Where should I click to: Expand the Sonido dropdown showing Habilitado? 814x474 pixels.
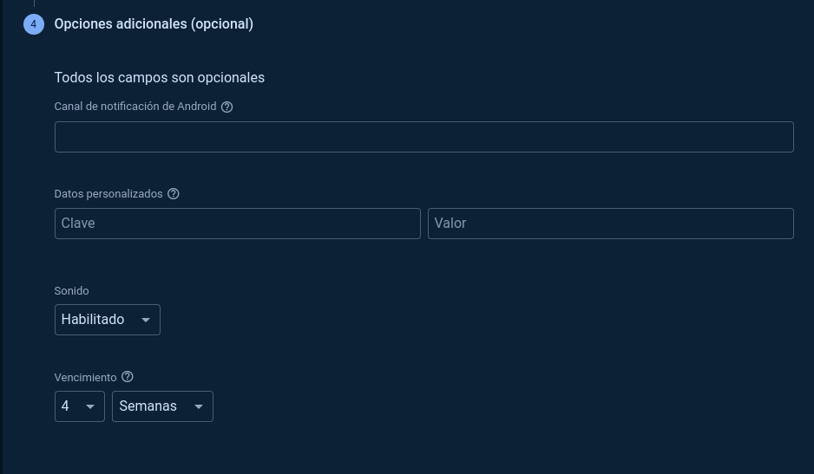click(x=107, y=320)
